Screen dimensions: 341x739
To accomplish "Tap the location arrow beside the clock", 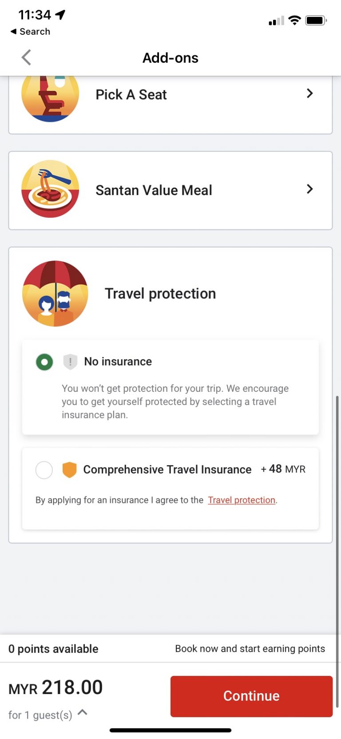I will click(x=59, y=14).
